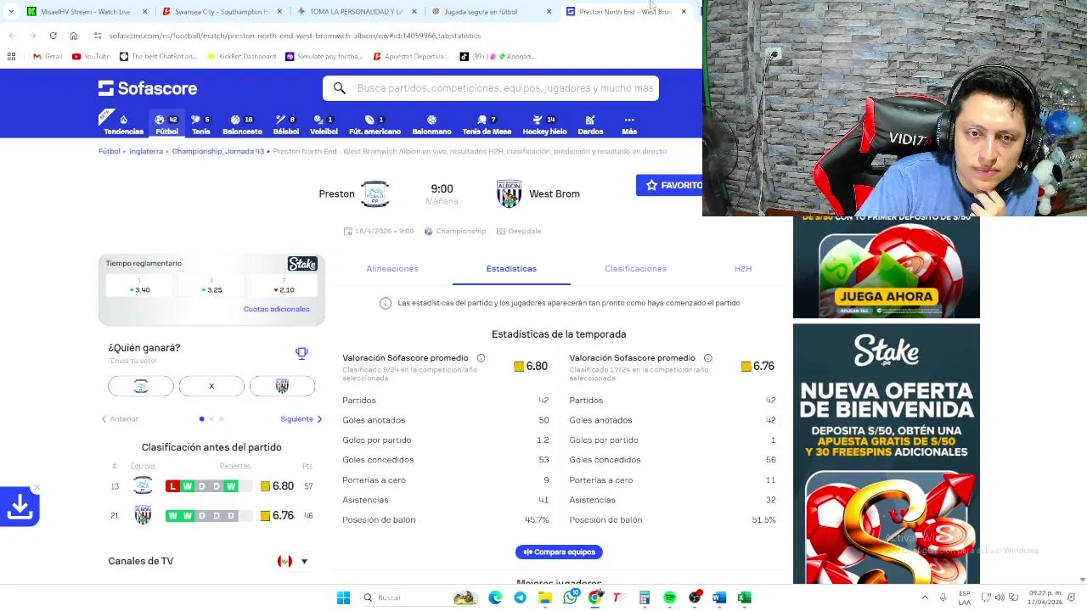Viewport: 1087px width, 611px height.
Task: Click West Brom's yellow 6.76 rating badge
Action: coord(758,366)
